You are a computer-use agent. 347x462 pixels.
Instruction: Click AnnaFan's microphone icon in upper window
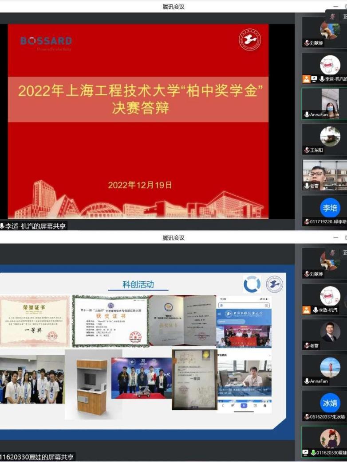[x=307, y=115]
